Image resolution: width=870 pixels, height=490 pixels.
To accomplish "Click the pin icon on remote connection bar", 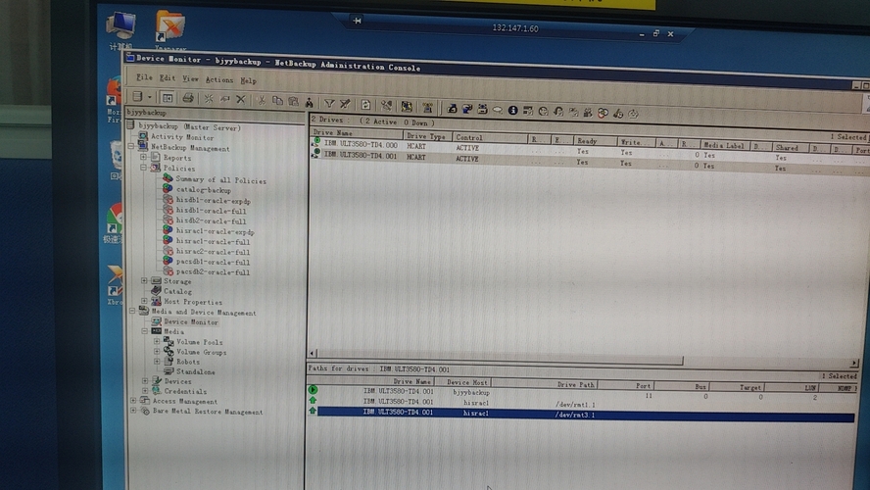I will tap(357, 21).
